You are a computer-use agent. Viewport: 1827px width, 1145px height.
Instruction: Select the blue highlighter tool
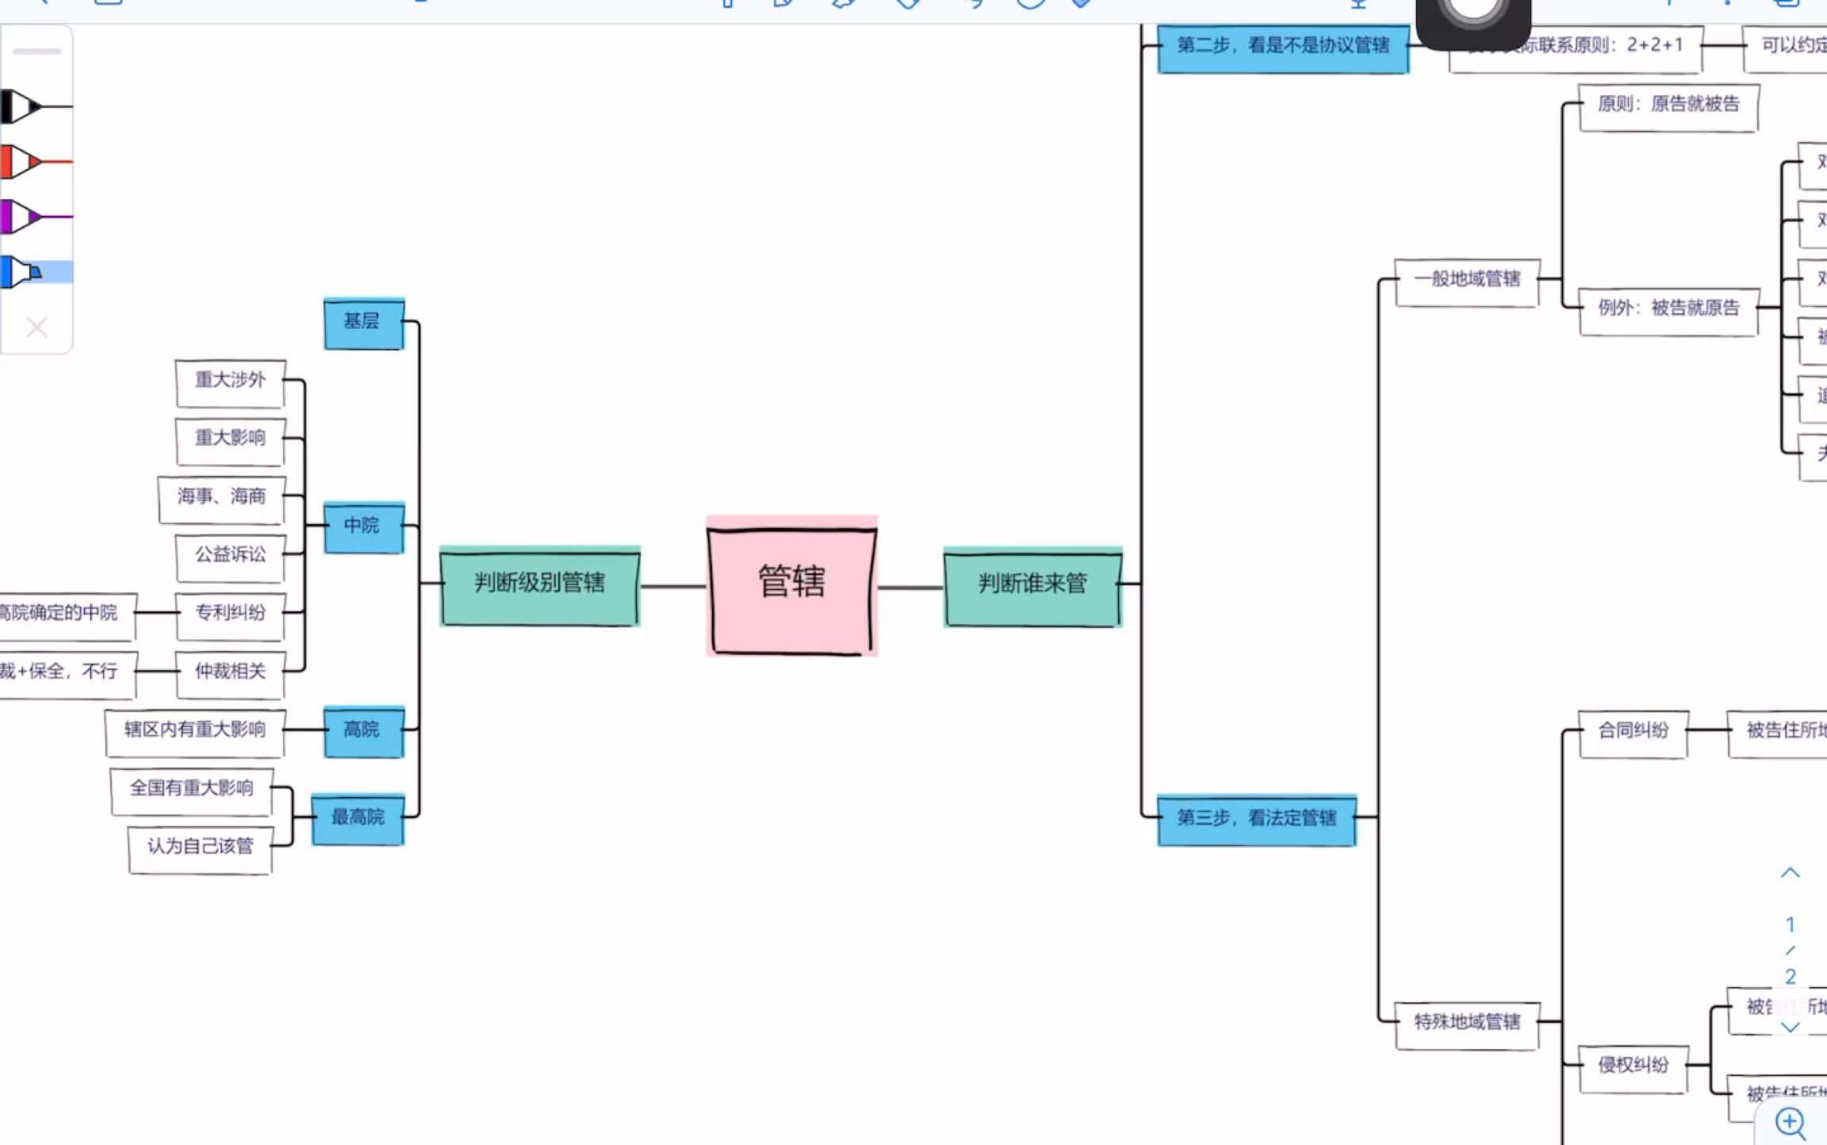click(36, 272)
